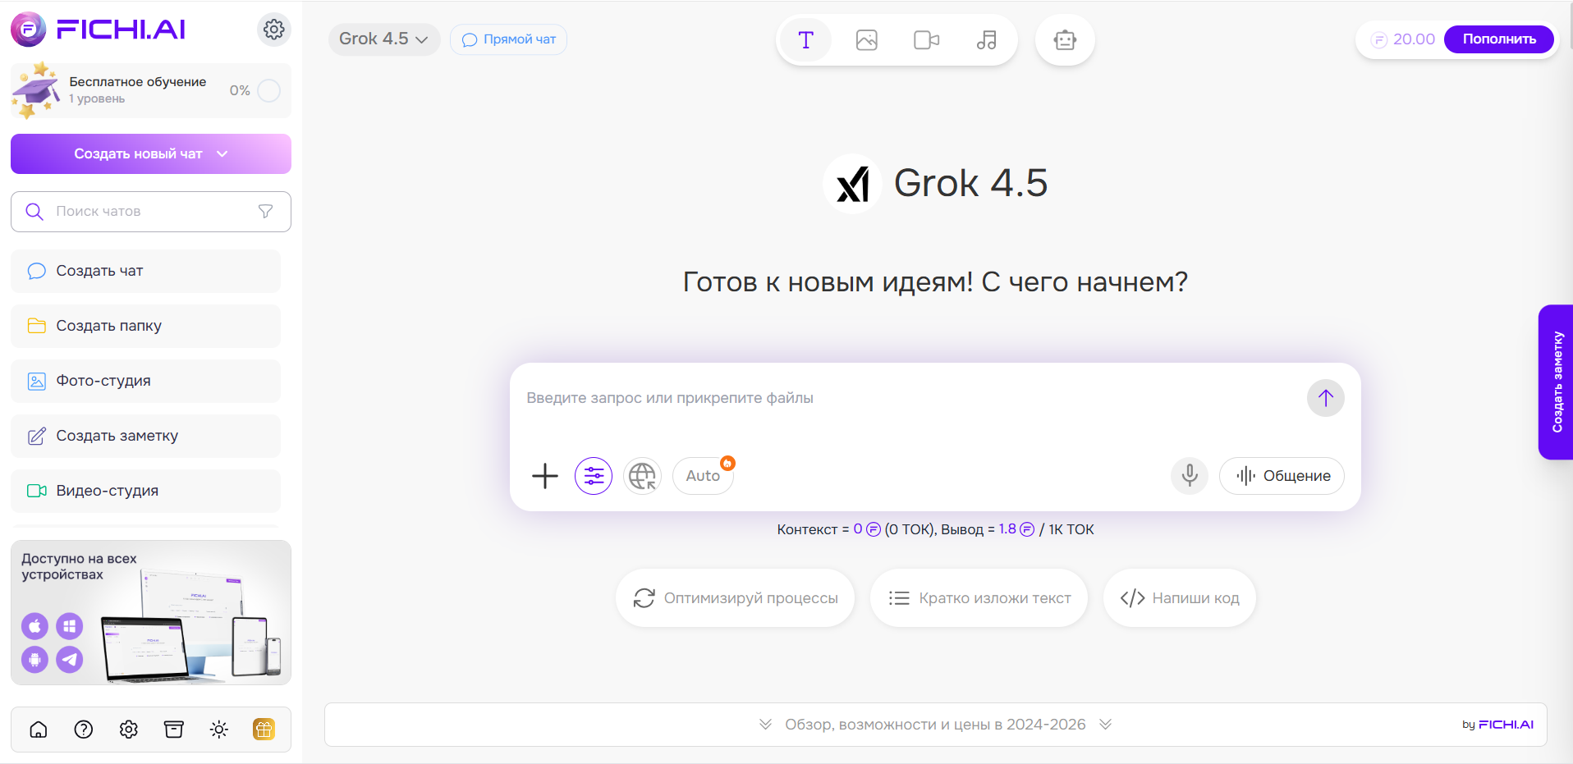1573x764 pixels.
Task: Click left chevron of the Обзор bar
Action: [x=765, y=725]
